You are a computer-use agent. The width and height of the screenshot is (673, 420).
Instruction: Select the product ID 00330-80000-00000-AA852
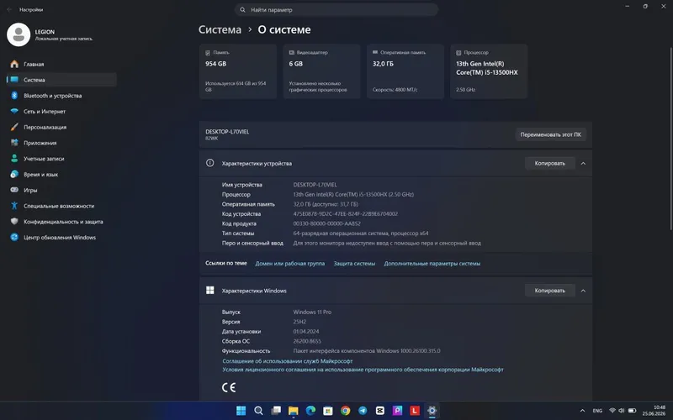[x=326, y=223]
